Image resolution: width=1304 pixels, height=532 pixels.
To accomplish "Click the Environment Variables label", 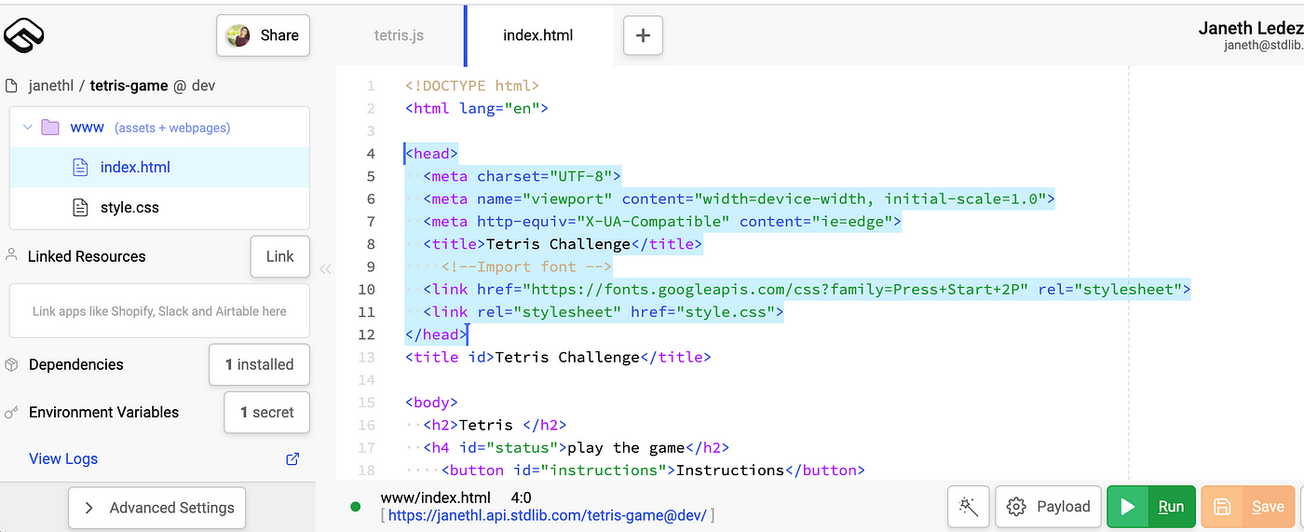I will click(x=103, y=412).
